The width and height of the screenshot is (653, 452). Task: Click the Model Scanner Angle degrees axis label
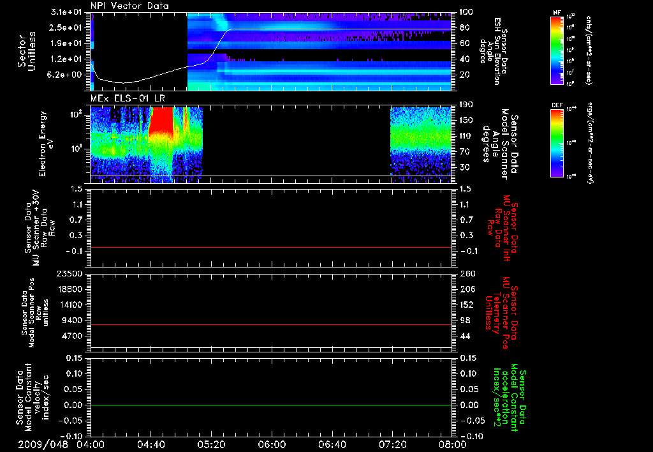coord(500,144)
